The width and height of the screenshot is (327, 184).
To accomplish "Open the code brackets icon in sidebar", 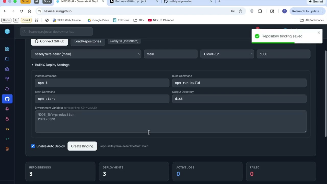I will [7, 139].
